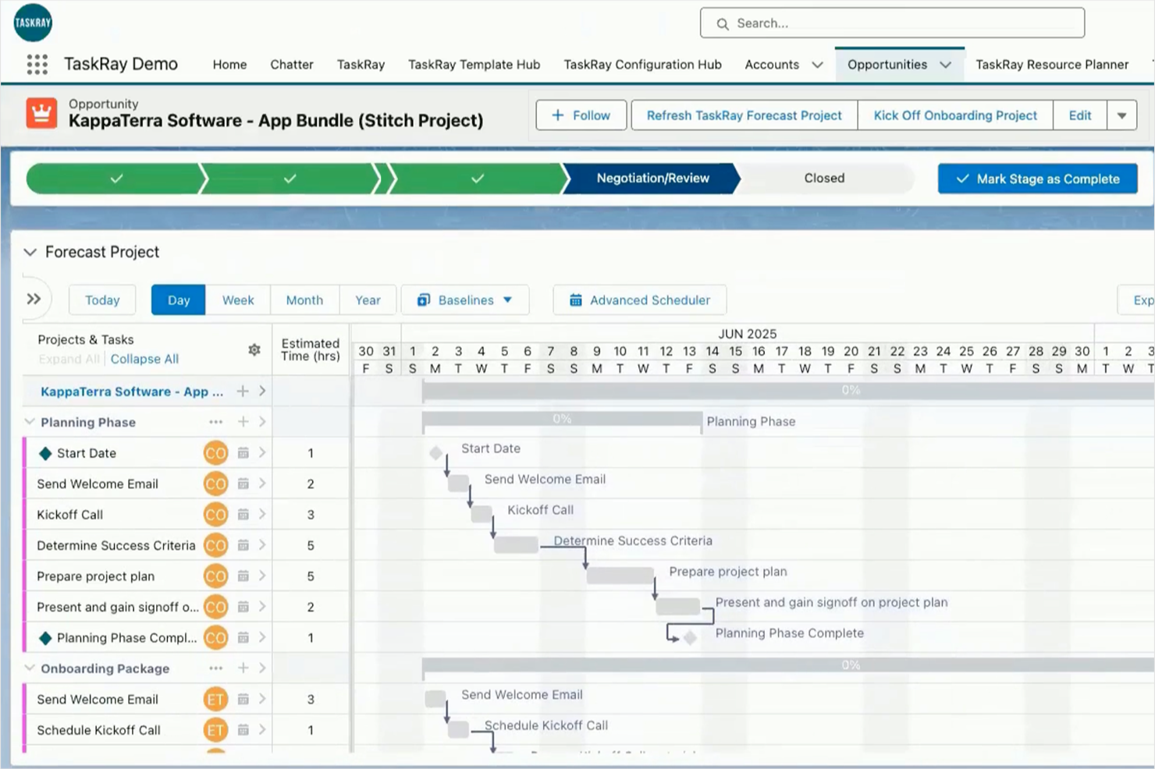
Task: Collapse the Planning Phase group
Action: [30, 422]
